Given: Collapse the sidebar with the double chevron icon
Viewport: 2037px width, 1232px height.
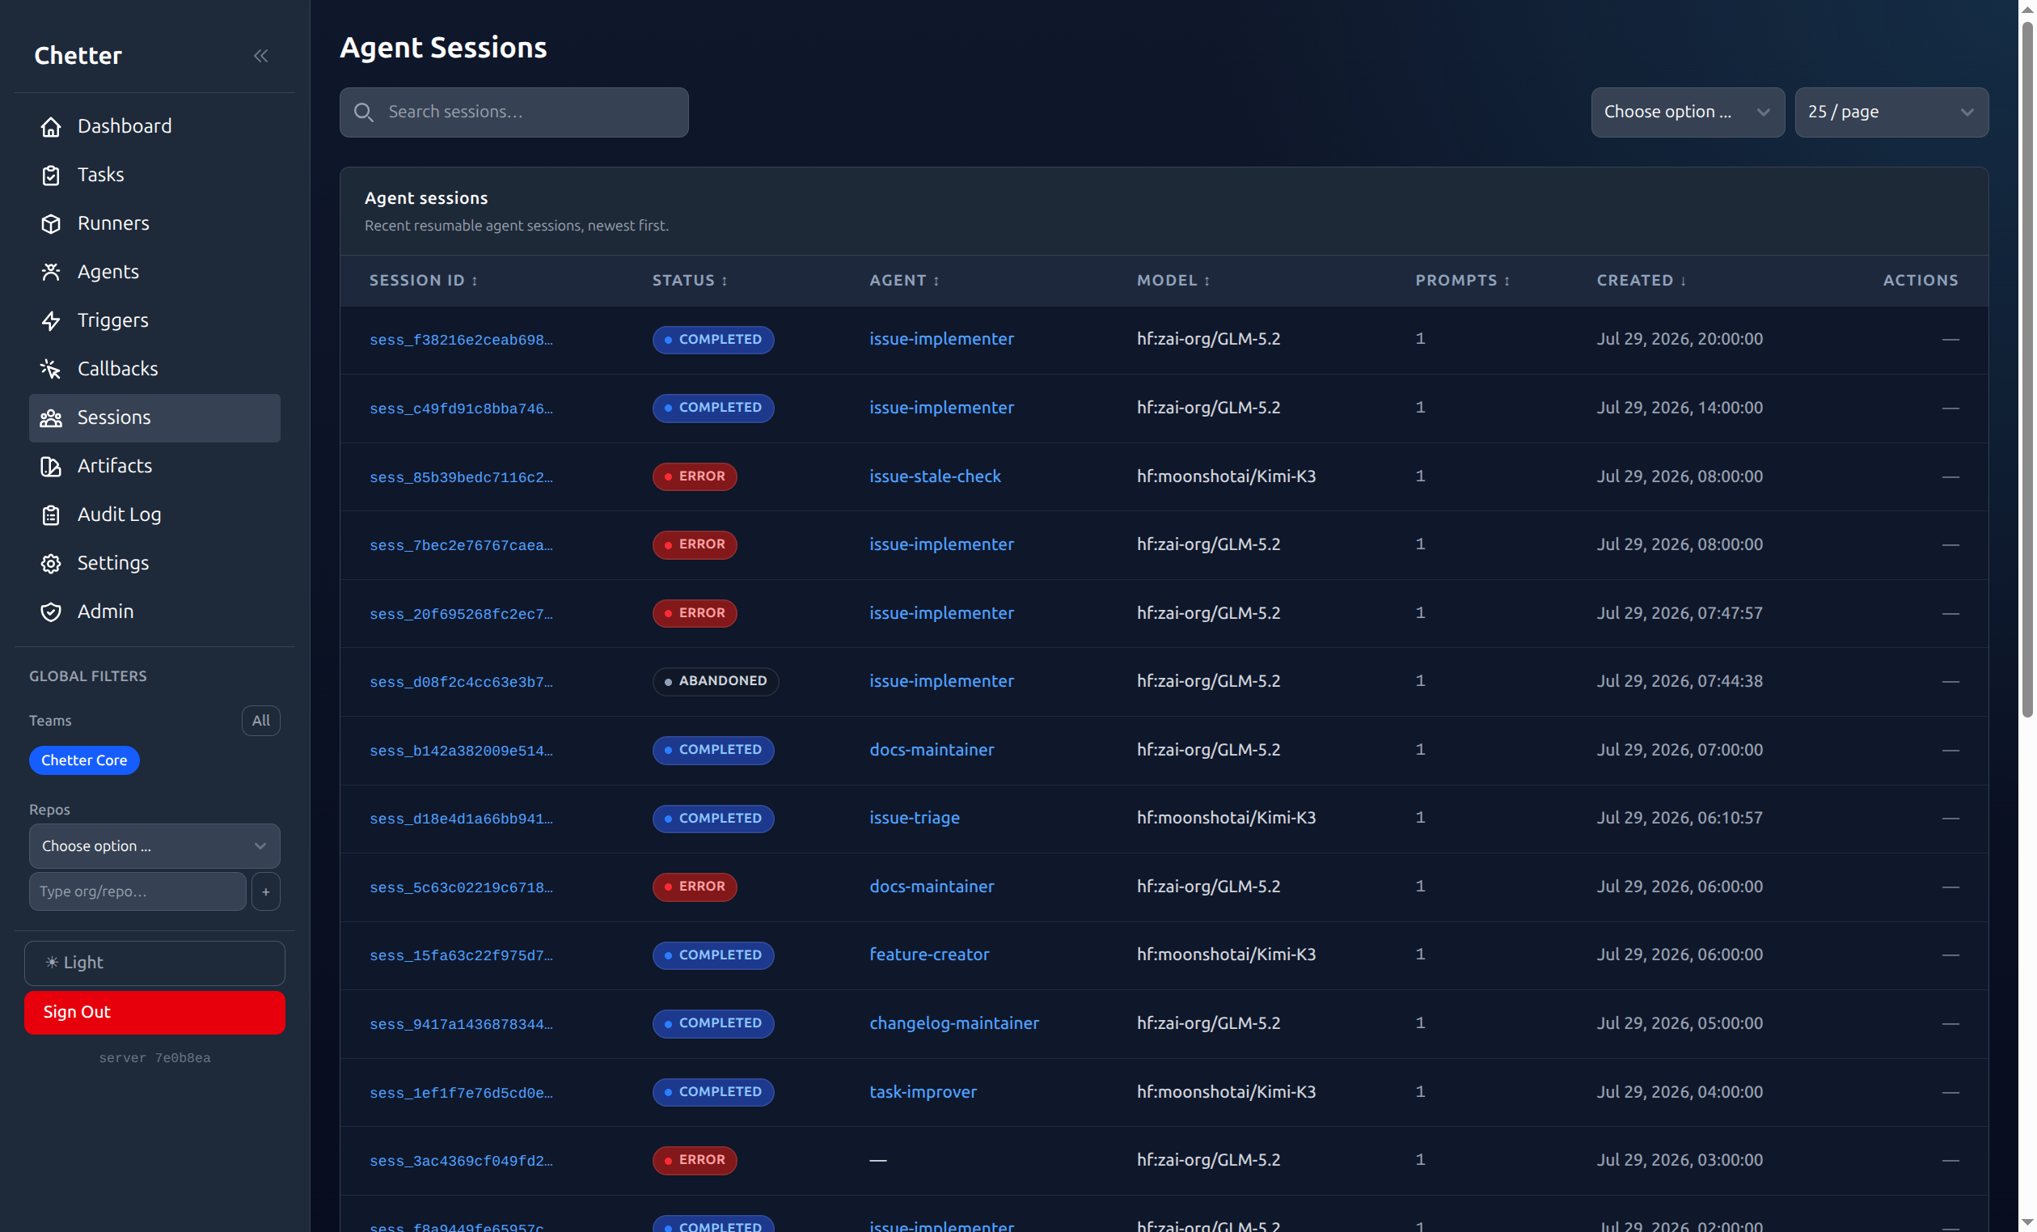Looking at the screenshot, I should click(260, 55).
